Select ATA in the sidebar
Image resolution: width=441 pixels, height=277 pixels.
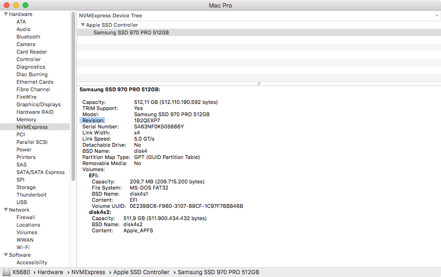21,22
